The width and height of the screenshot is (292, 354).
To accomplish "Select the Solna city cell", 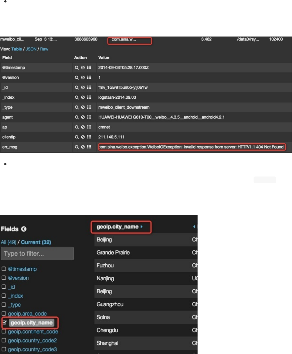I will [x=103, y=317].
